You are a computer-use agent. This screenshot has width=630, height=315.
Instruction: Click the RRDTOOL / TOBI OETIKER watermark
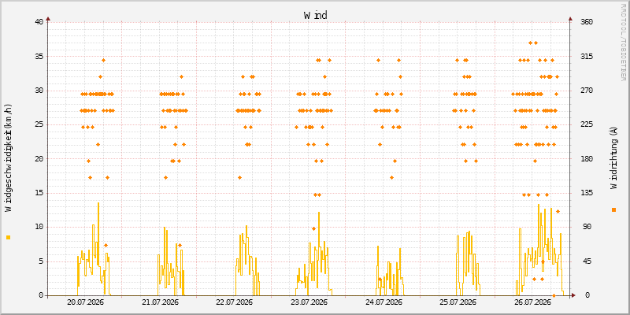(623, 42)
